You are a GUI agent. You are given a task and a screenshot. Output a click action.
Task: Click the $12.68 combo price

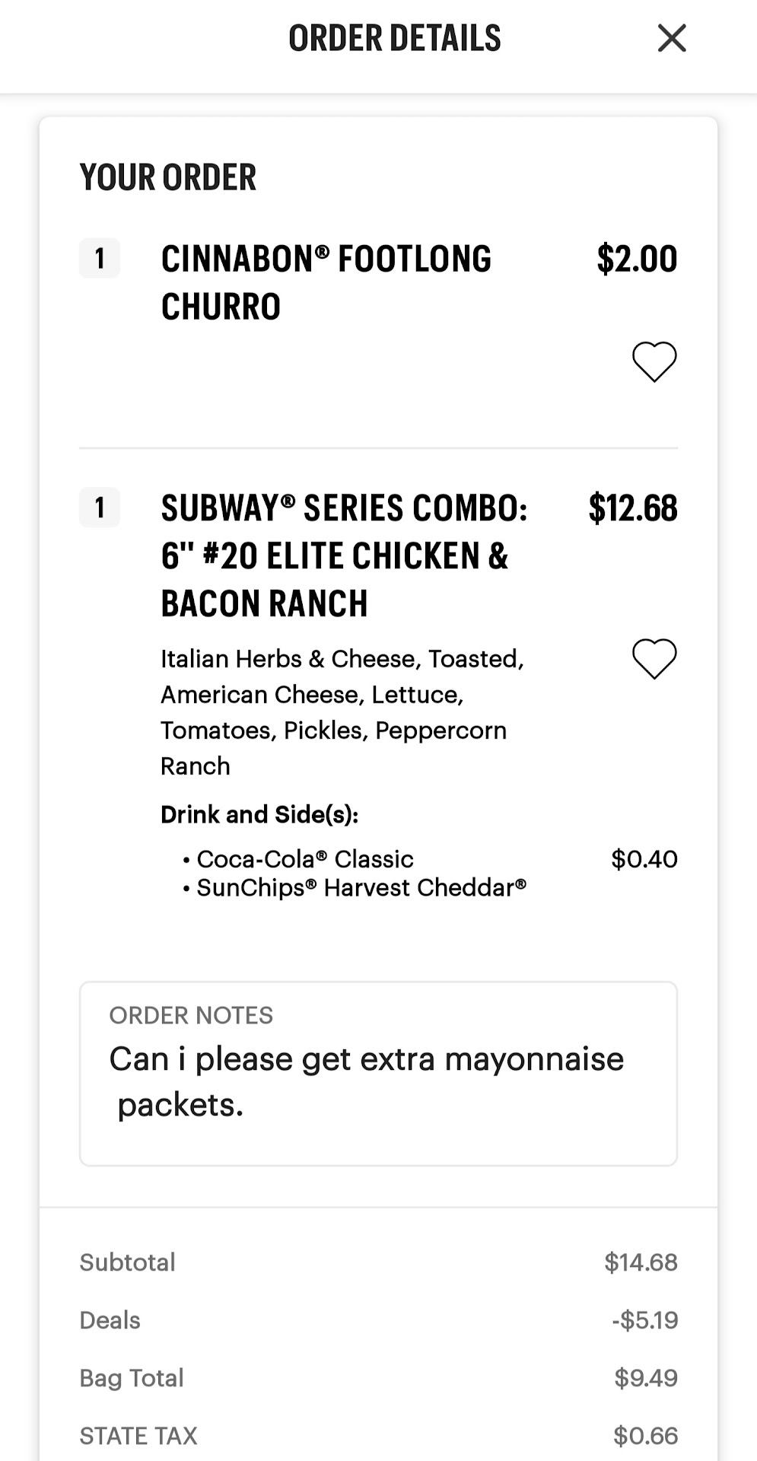coord(632,508)
